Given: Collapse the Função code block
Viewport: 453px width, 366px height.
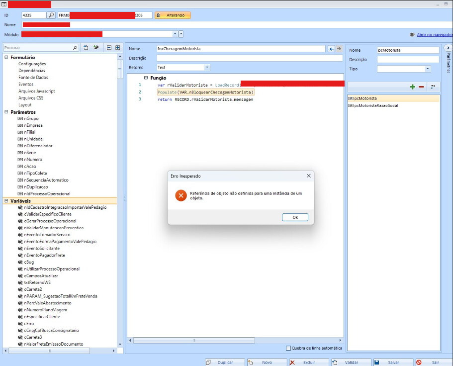Looking at the screenshot, I should (146, 78).
